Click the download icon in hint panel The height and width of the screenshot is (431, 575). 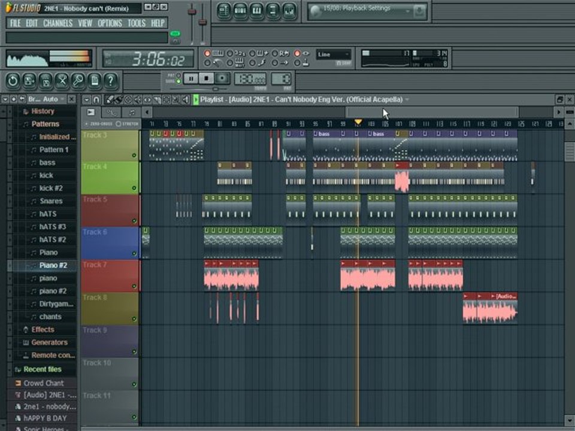pos(419,12)
